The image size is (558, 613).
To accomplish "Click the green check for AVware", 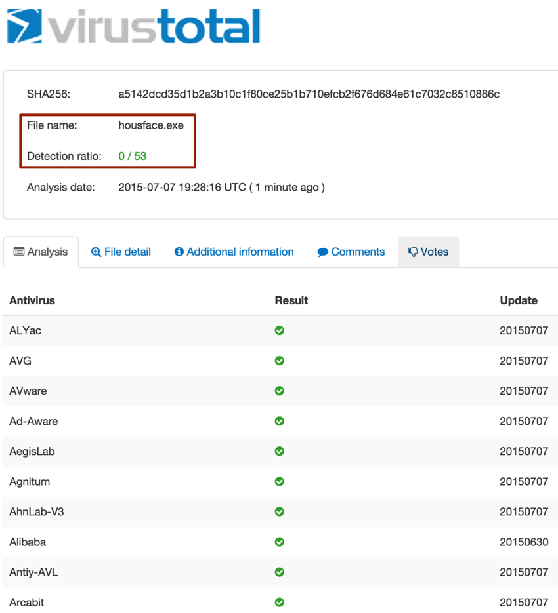I will [280, 391].
